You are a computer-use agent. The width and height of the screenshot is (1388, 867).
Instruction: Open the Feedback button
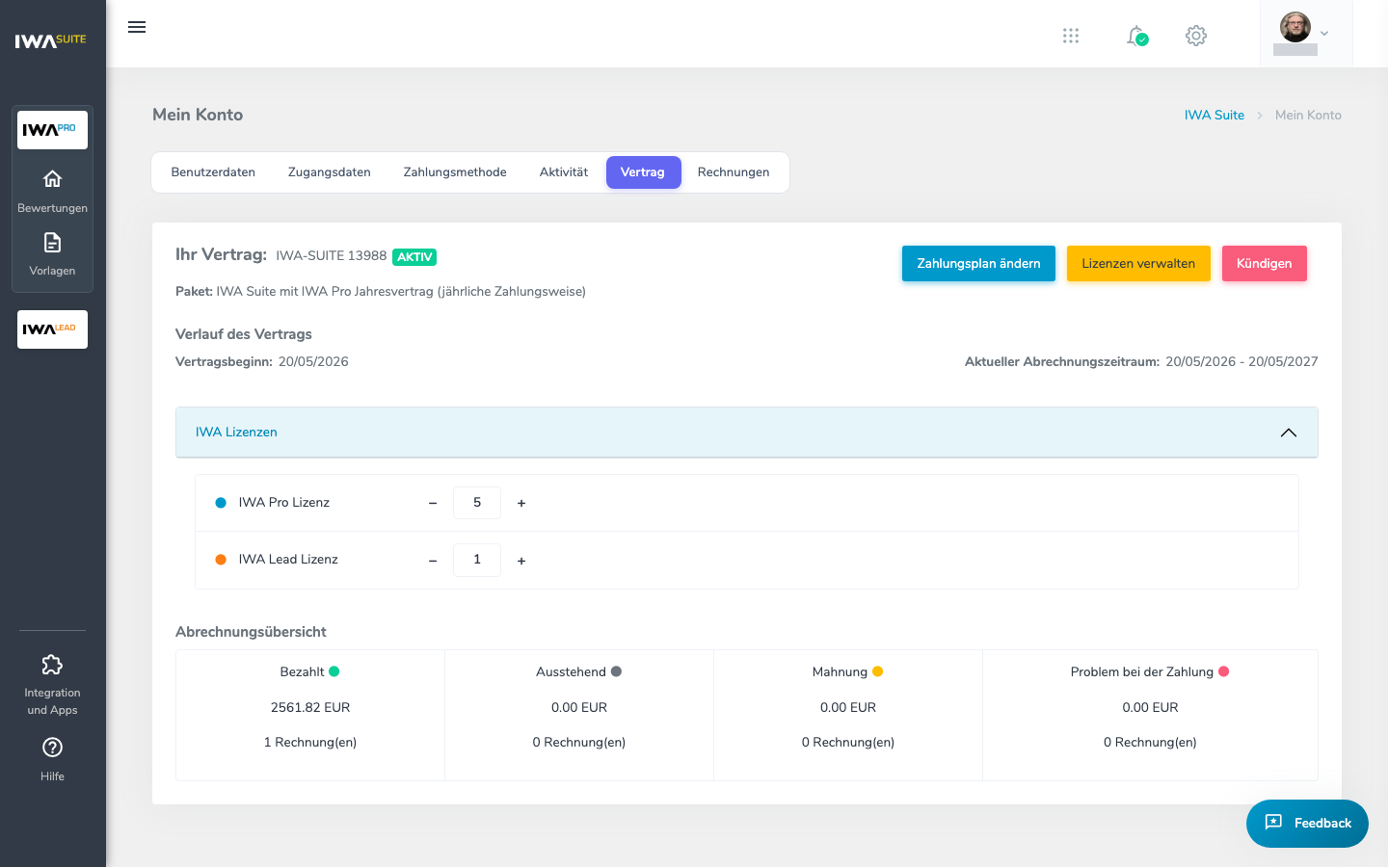click(x=1307, y=824)
